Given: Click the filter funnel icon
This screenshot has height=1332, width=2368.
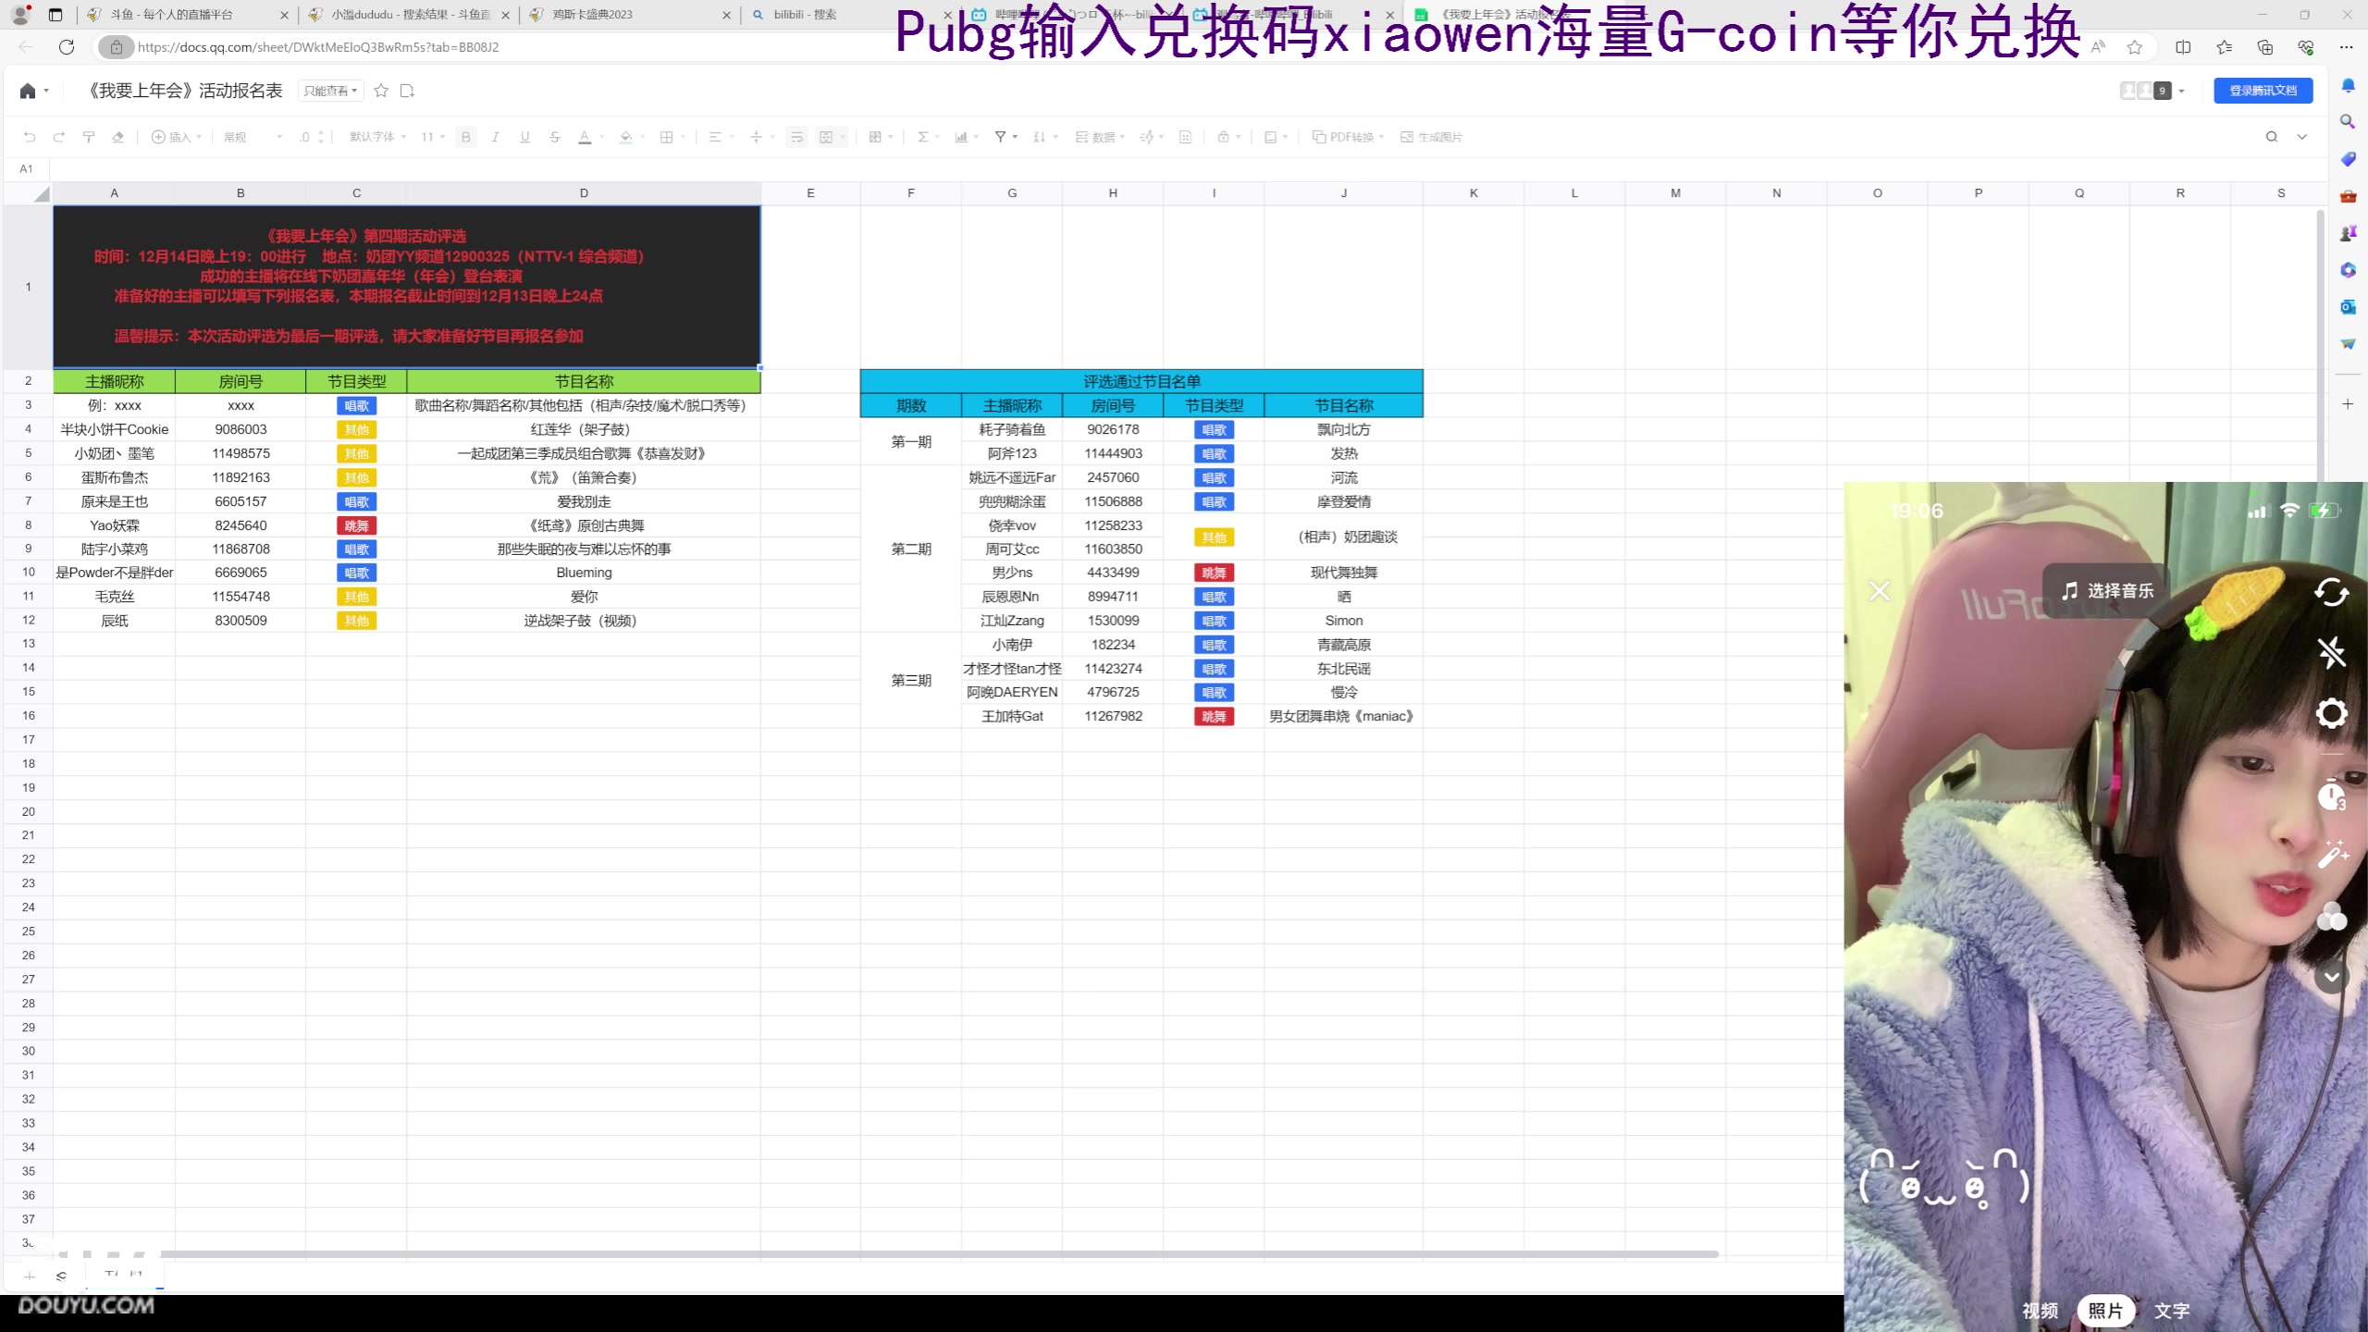Looking at the screenshot, I should [x=1000, y=137].
